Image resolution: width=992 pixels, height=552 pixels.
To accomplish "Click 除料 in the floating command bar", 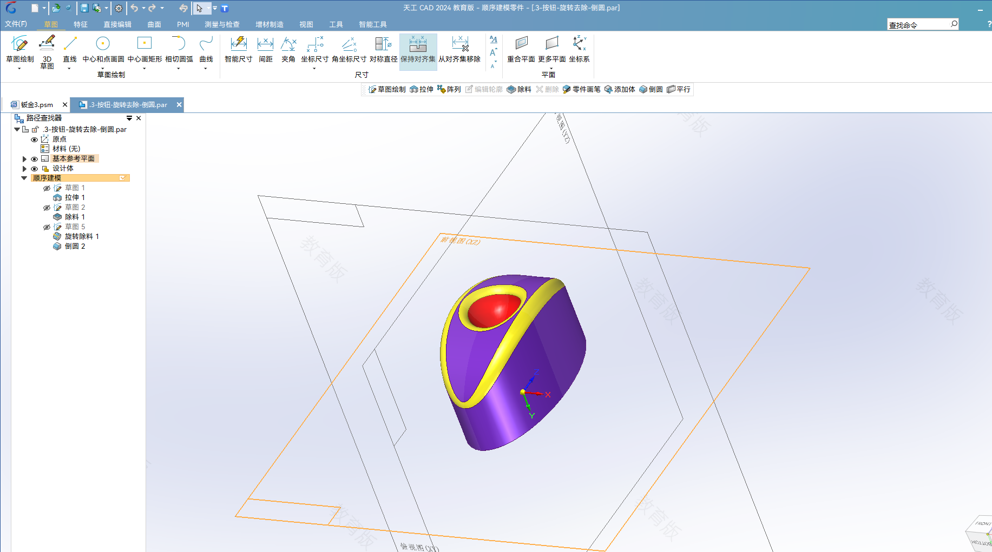I will (x=519, y=89).
